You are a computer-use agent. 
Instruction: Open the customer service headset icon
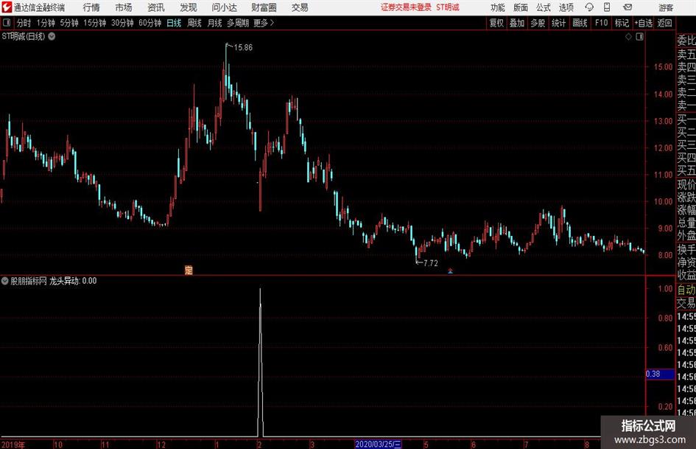(589, 7)
